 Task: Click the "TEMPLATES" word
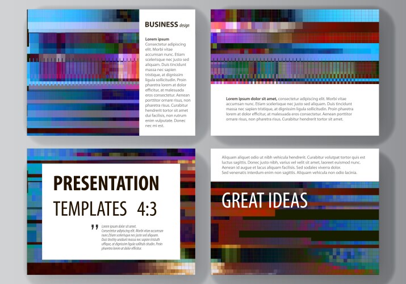(x=90, y=208)
